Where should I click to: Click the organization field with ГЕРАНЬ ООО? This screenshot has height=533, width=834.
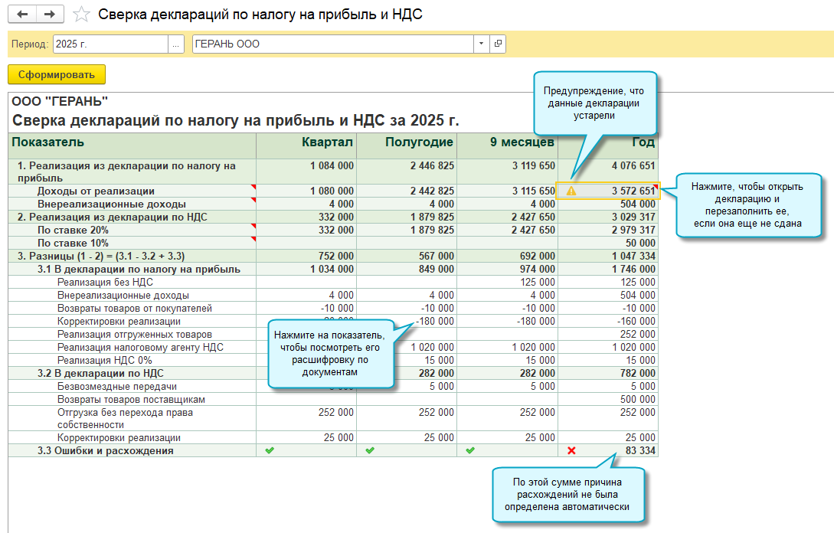pyautogui.click(x=332, y=44)
